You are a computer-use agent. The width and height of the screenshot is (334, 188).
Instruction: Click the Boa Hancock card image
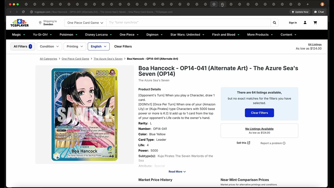coord(85,115)
